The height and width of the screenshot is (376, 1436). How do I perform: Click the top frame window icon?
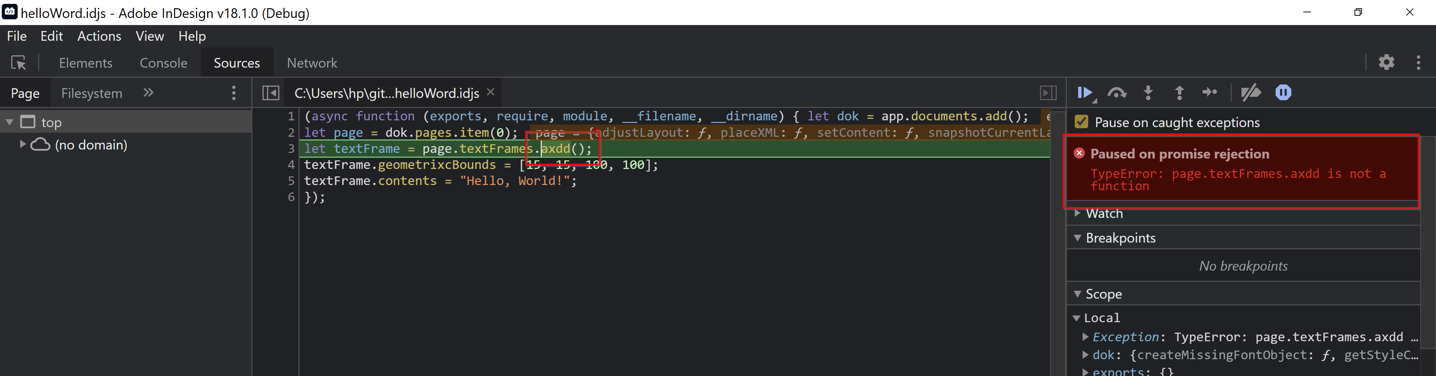pyautogui.click(x=28, y=121)
